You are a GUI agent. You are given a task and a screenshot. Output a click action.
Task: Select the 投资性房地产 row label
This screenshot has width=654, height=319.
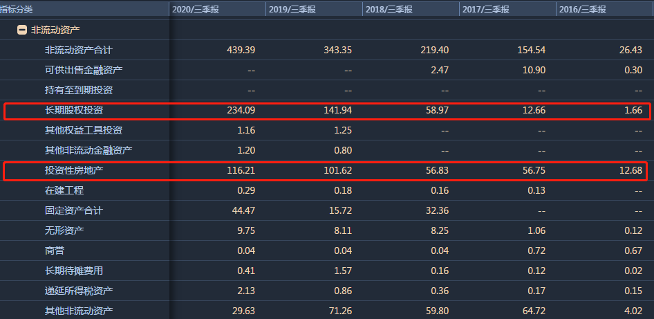[74, 170]
